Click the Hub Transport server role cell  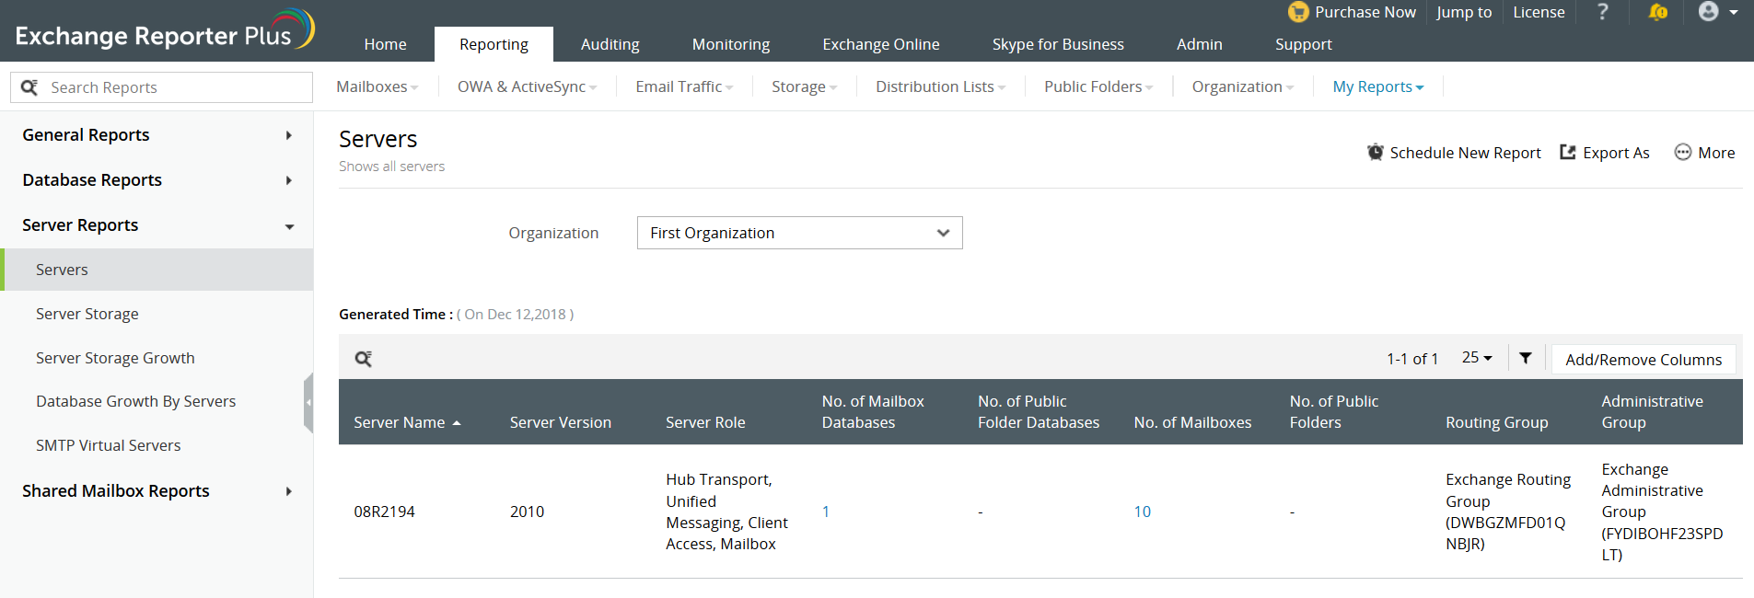click(x=726, y=512)
